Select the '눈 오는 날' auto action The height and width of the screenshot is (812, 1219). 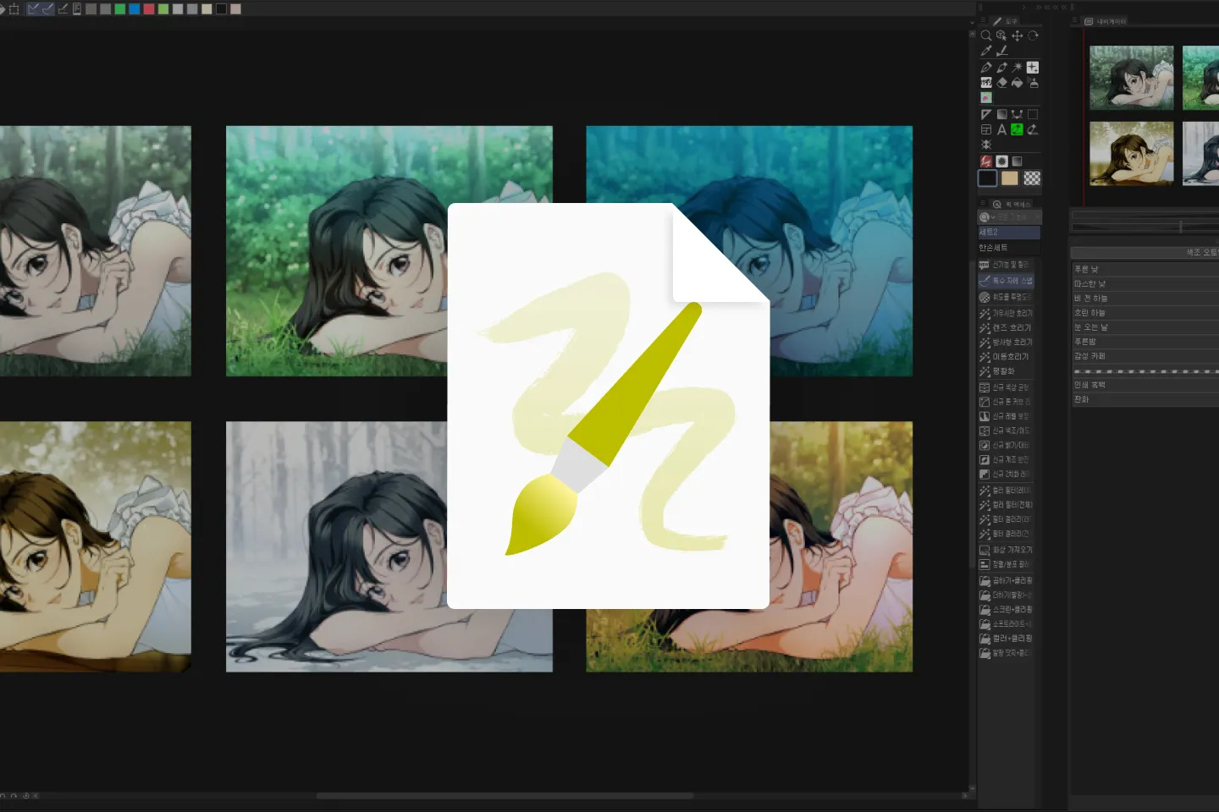(x=1145, y=326)
